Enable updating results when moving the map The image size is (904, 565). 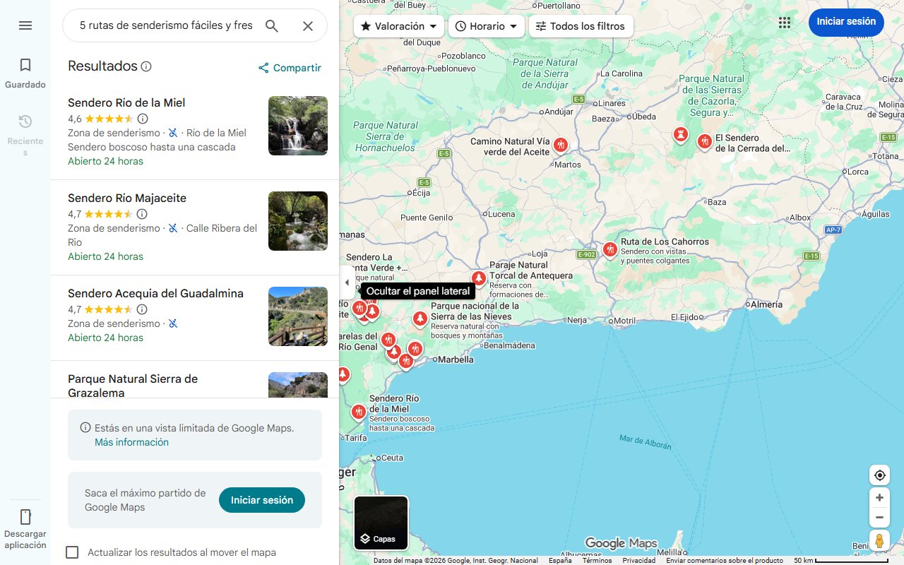(x=72, y=552)
